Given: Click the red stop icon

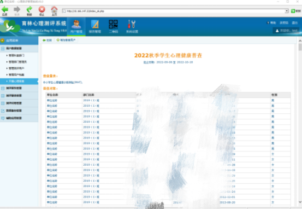Looking at the screenshot, I should click(42, 10).
